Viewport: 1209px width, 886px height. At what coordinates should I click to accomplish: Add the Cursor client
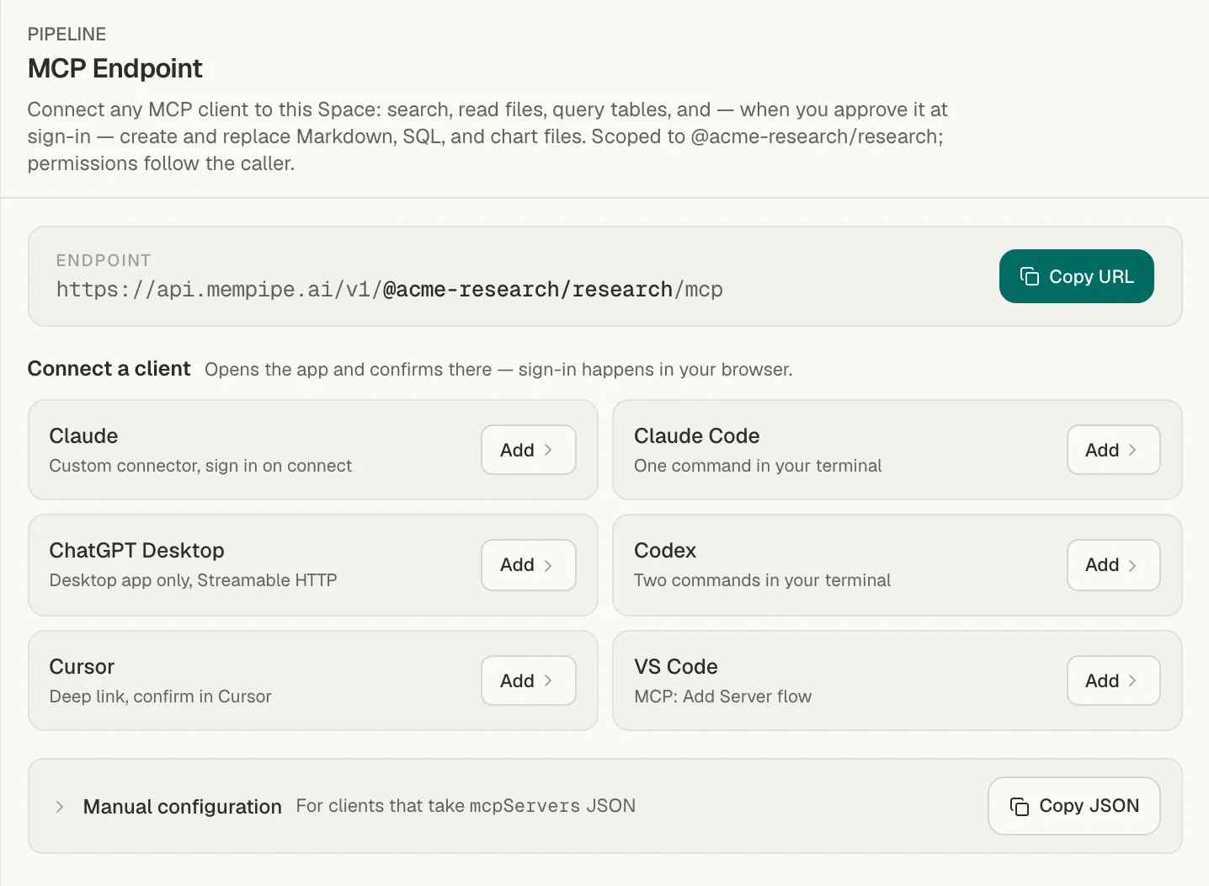tap(528, 681)
